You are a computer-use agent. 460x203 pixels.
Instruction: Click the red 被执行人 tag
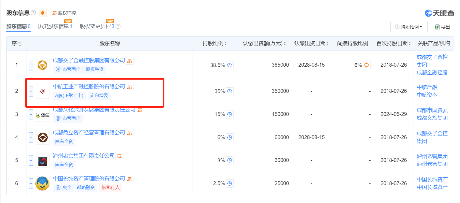[111, 188]
